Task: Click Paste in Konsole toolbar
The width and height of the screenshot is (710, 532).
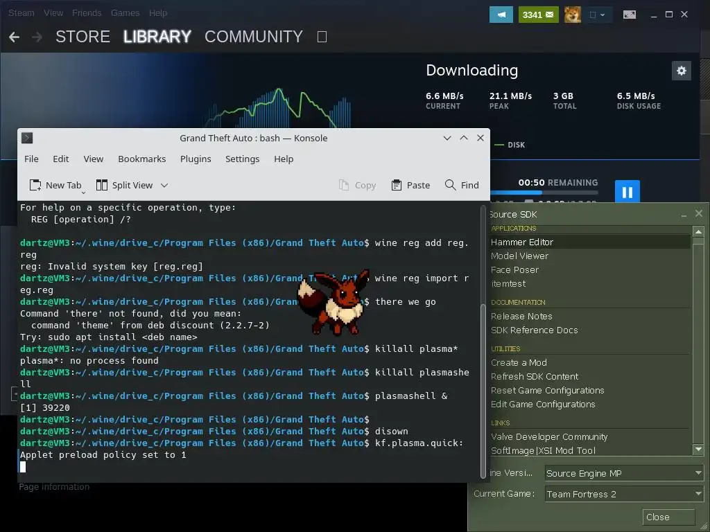Action: pos(410,185)
